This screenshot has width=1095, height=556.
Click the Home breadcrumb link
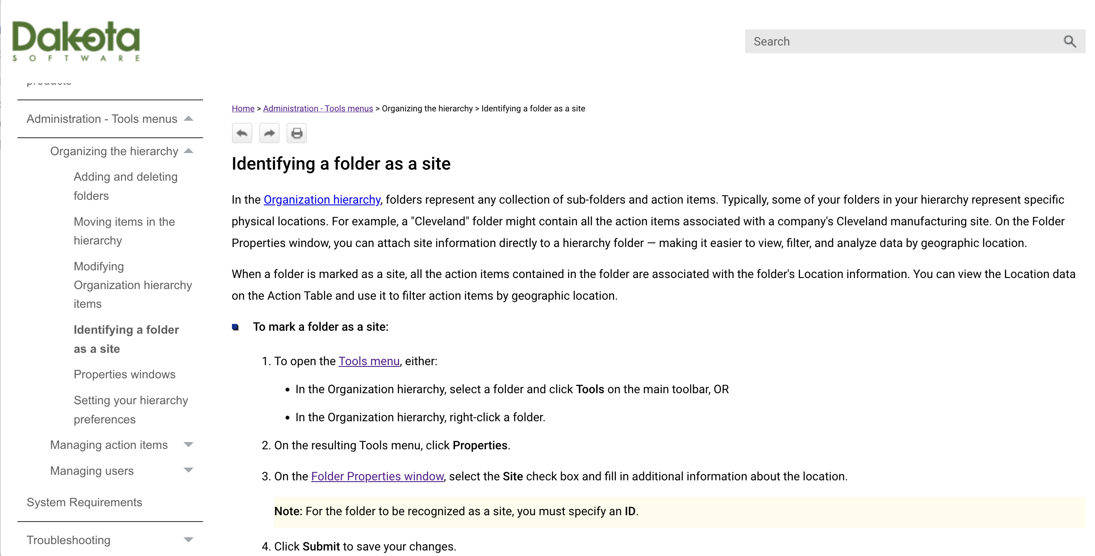(243, 108)
